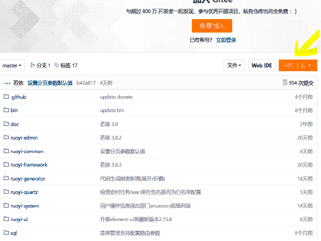Open commit hash b42a817
The width and height of the screenshot is (321, 241).
(86, 83)
